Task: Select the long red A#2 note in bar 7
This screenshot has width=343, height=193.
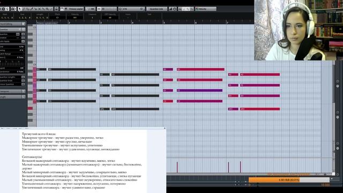Action: (x=260, y=109)
